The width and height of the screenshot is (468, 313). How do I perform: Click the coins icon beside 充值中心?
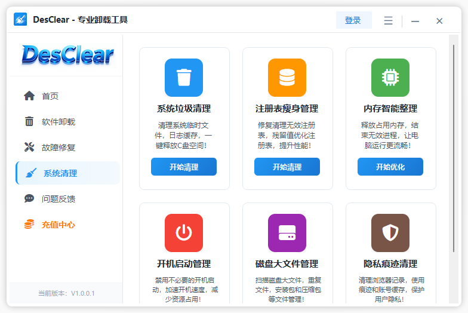tap(29, 225)
